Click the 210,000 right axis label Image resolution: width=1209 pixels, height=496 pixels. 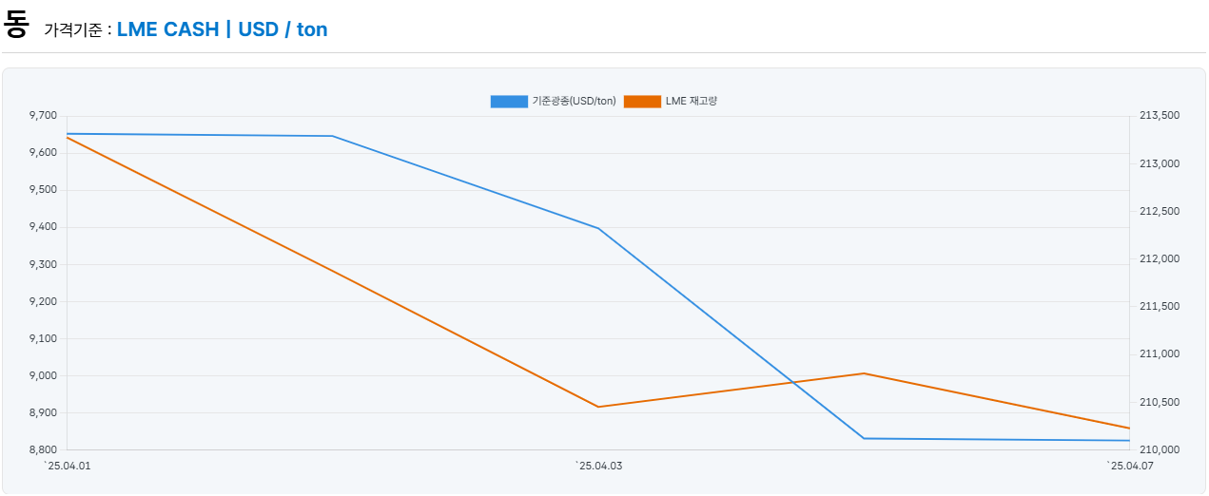click(1159, 449)
